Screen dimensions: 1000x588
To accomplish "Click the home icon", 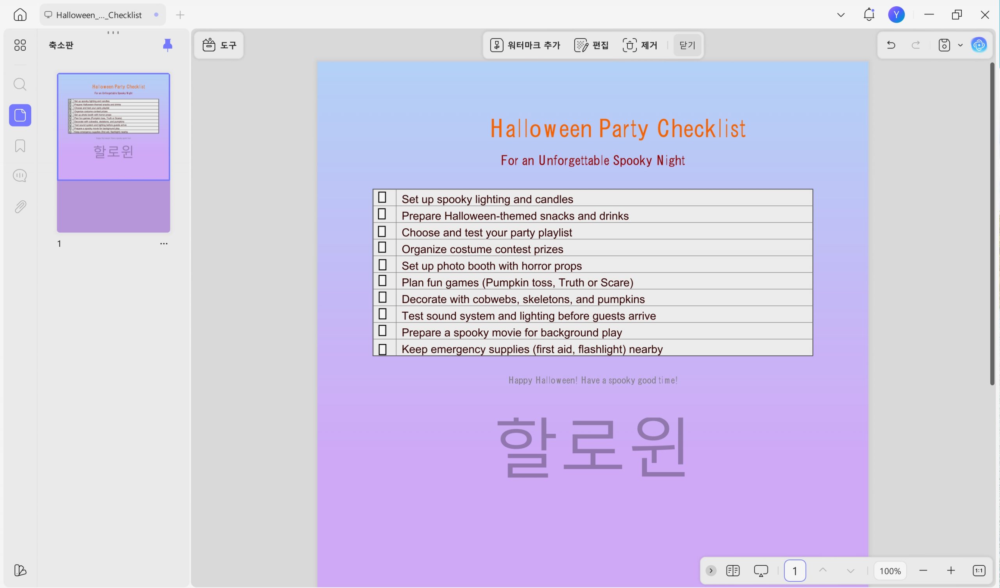I will [20, 15].
